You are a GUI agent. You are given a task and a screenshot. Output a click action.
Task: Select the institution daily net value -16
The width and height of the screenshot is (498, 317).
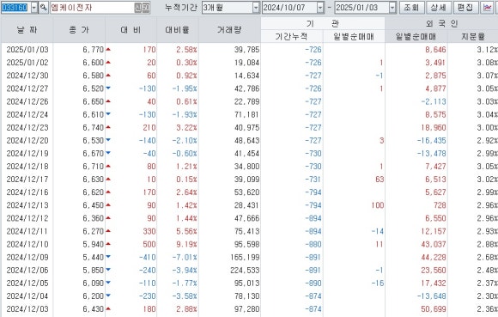pyautogui.click(x=378, y=283)
